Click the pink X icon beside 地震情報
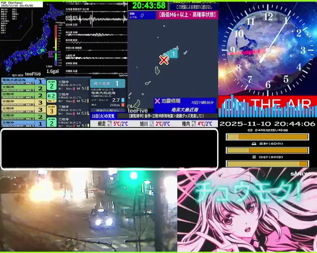The height and width of the screenshot is (253, 317). click(157, 101)
